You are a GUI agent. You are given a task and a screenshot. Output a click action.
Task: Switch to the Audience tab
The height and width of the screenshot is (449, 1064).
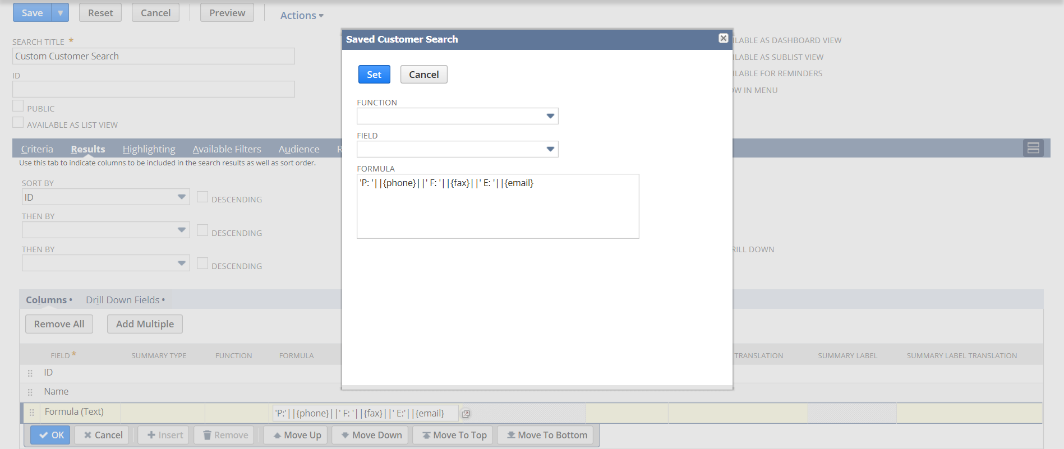[299, 149]
